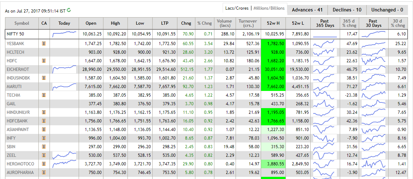This screenshot has height=179, width=413.
Task: Open ZEEL intraday Today chart
Action: [x=64, y=155]
